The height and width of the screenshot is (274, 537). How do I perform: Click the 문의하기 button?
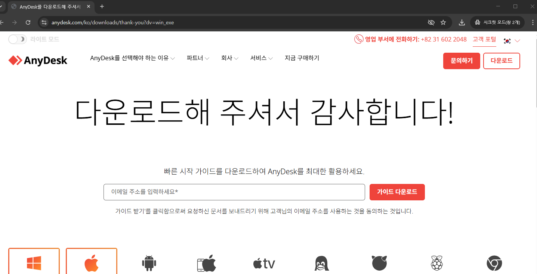[461, 61]
